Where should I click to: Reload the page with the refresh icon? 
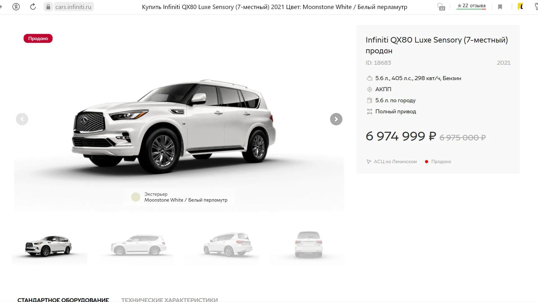click(33, 7)
